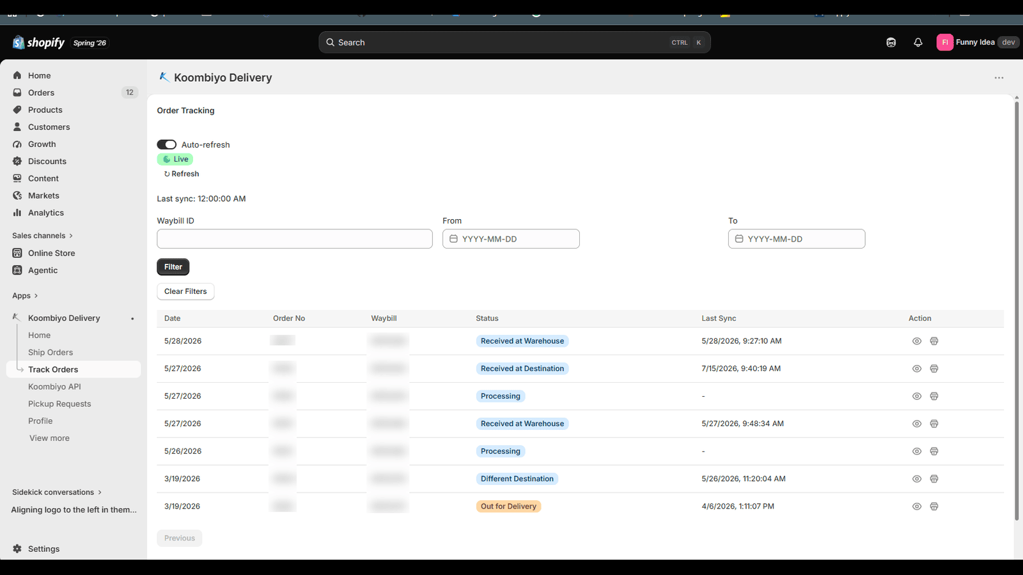Image resolution: width=1023 pixels, height=575 pixels.
Task: Expand the Sales channels section
Action: click(42, 236)
